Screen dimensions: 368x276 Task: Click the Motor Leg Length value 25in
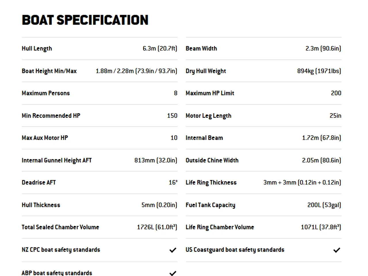point(335,116)
